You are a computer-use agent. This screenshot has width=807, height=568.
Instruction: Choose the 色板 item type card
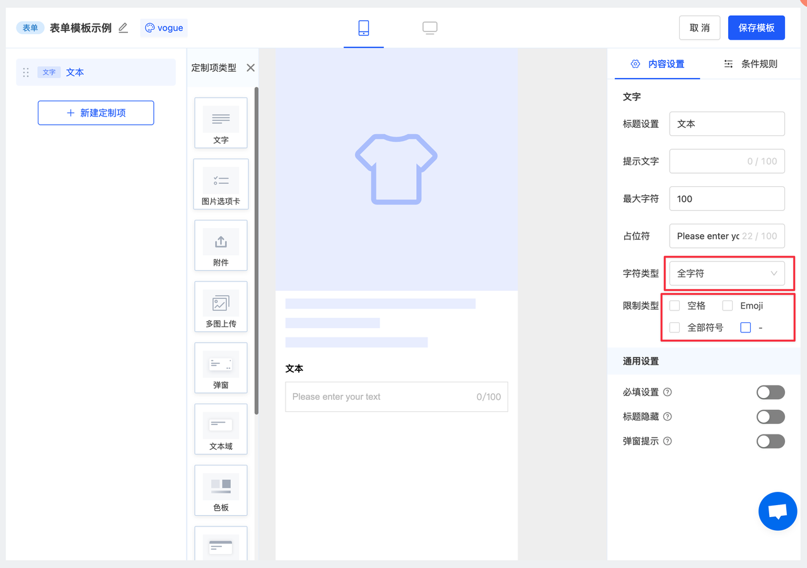(x=221, y=490)
